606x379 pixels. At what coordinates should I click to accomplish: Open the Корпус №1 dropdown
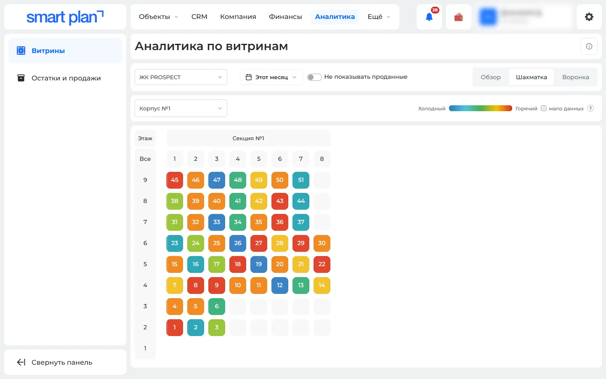tap(181, 108)
